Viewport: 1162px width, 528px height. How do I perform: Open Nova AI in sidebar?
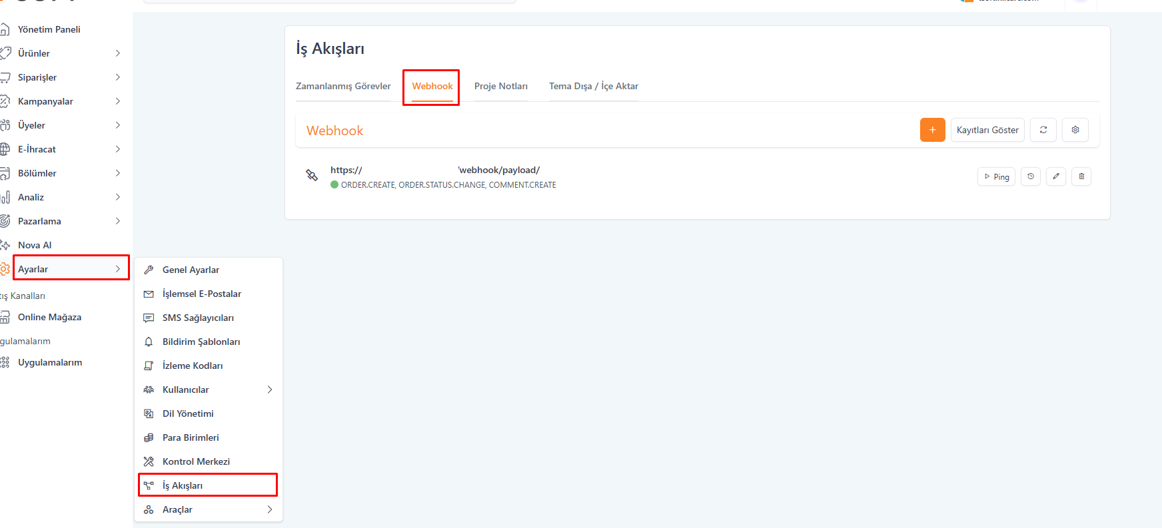click(x=35, y=245)
